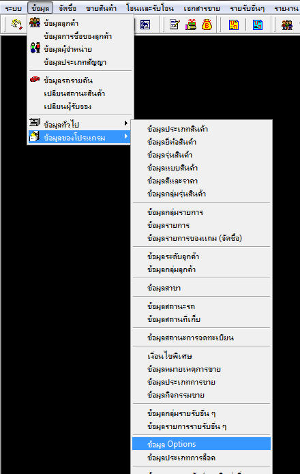Open the รายงาน menu
This screenshot has height=474, width=300.
pos(286,8)
